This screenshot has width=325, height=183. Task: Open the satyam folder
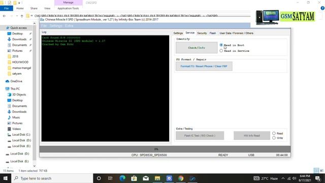pos(17,74)
